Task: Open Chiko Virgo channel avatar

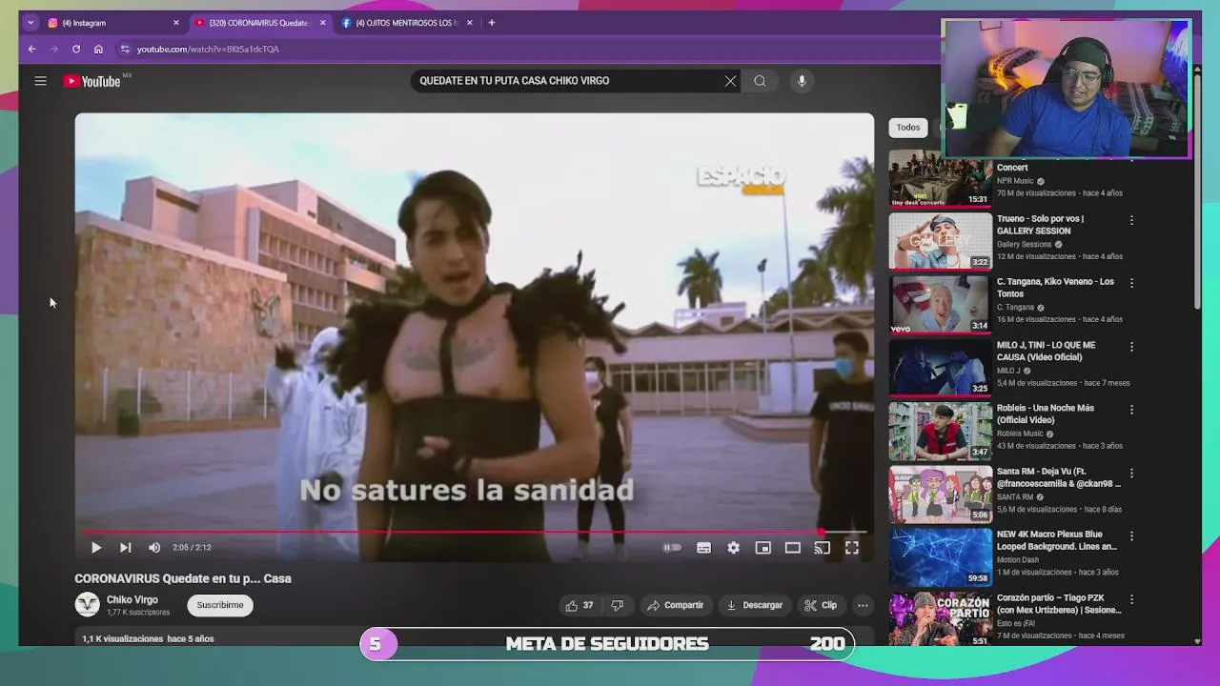Action: coord(87,604)
